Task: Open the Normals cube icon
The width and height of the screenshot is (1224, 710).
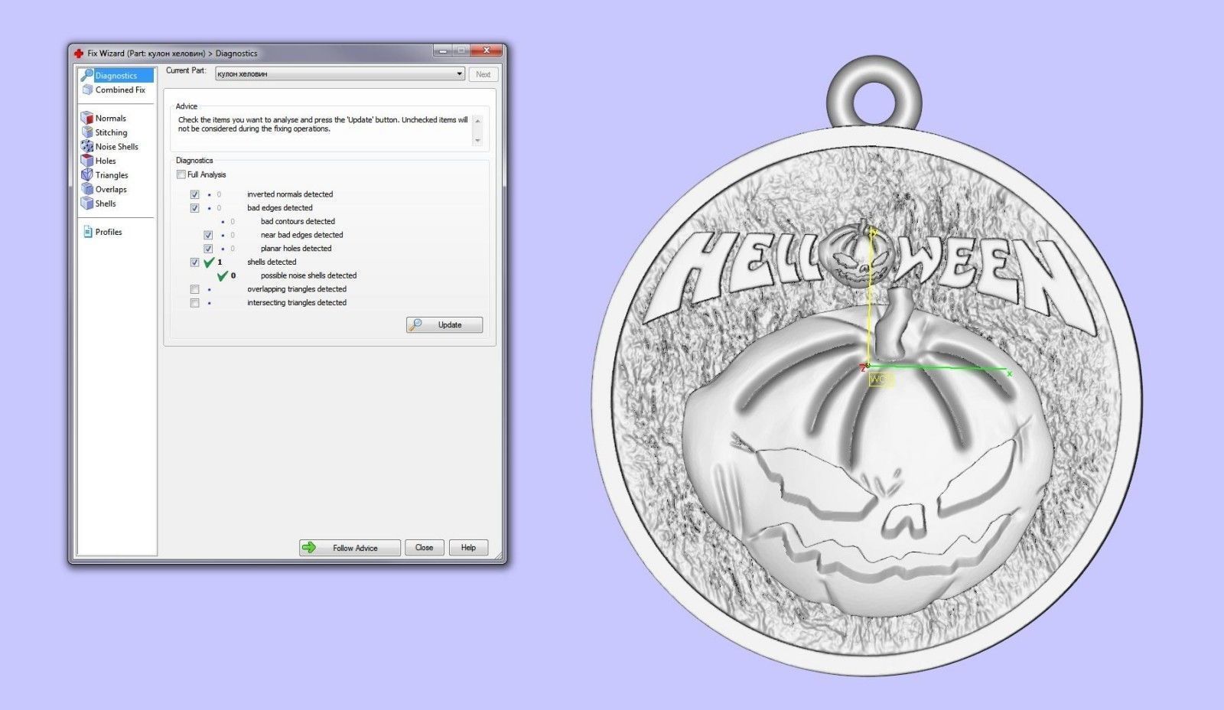Action: [87, 118]
